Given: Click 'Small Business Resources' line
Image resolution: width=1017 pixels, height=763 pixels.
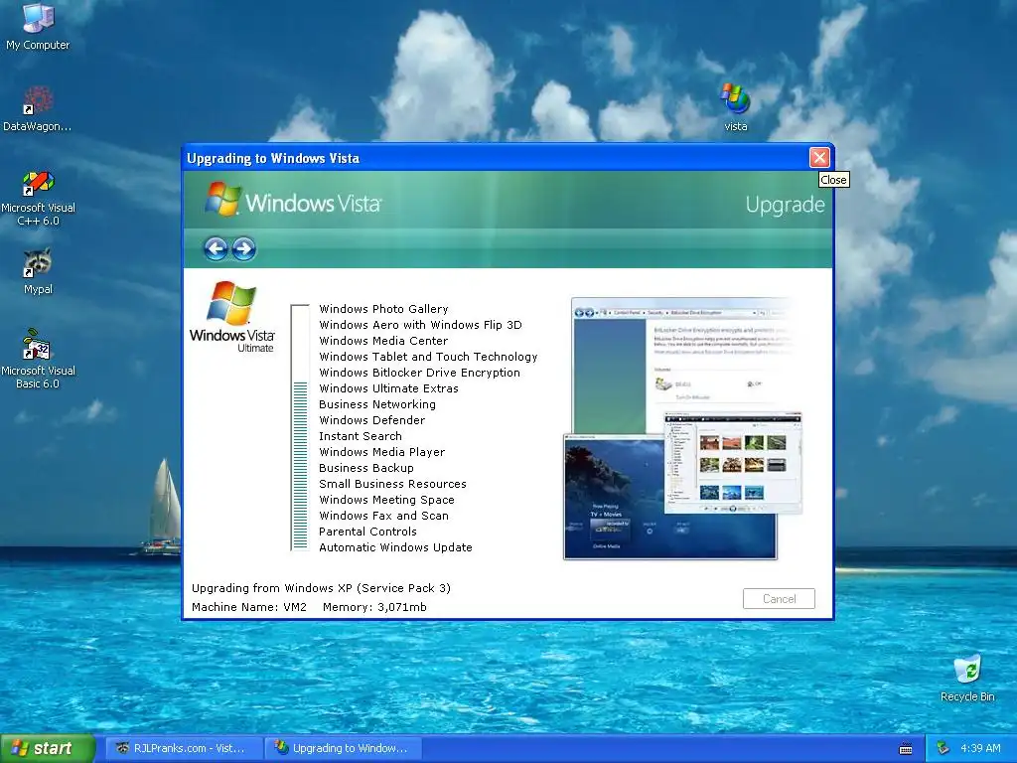Looking at the screenshot, I should (x=392, y=484).
